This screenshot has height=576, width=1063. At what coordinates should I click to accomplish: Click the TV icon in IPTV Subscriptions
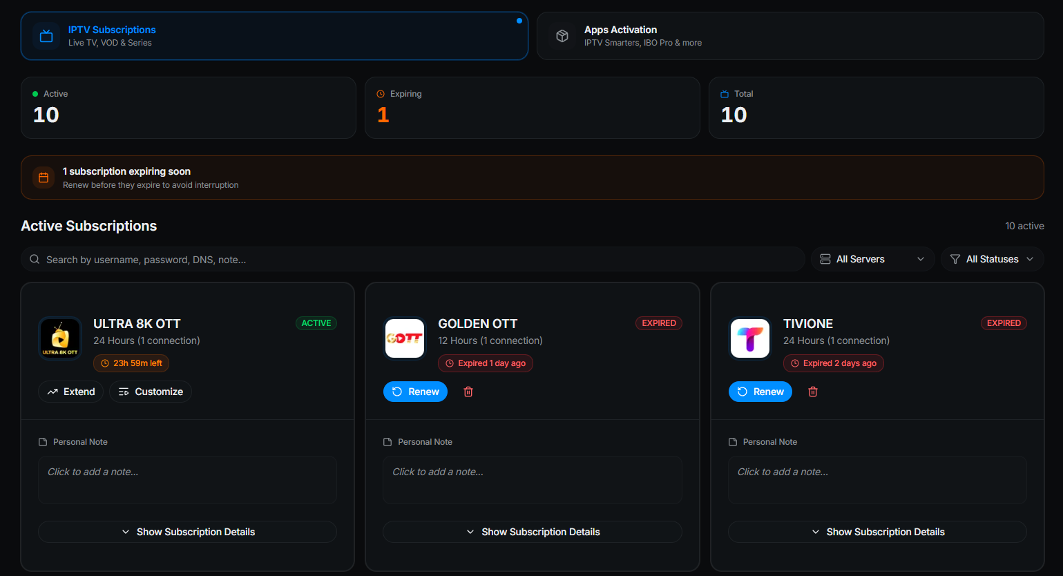tap(46, 36)
